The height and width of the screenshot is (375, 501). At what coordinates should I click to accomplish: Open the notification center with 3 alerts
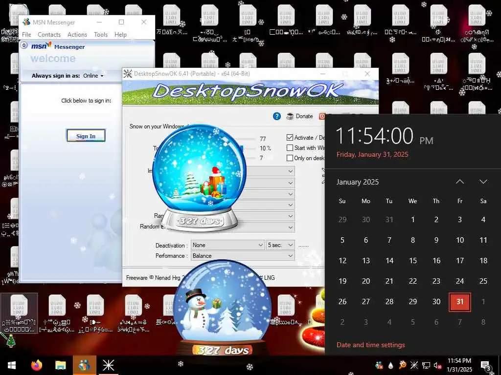pos(485,366)
